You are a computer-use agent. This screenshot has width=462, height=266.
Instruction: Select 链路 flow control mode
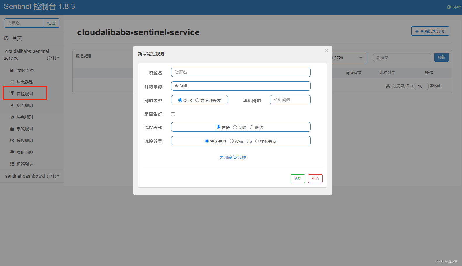pyautogui.click(x=251, y=127)
